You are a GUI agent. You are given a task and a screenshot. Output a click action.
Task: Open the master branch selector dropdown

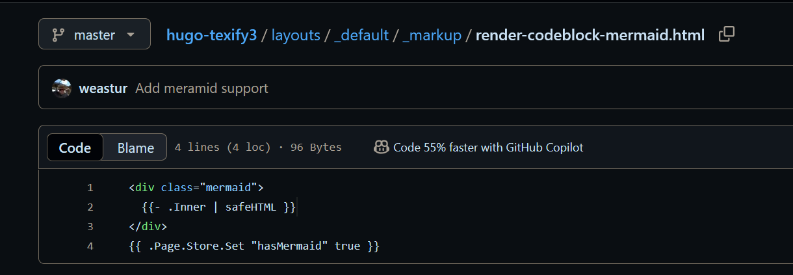(94, 34)
